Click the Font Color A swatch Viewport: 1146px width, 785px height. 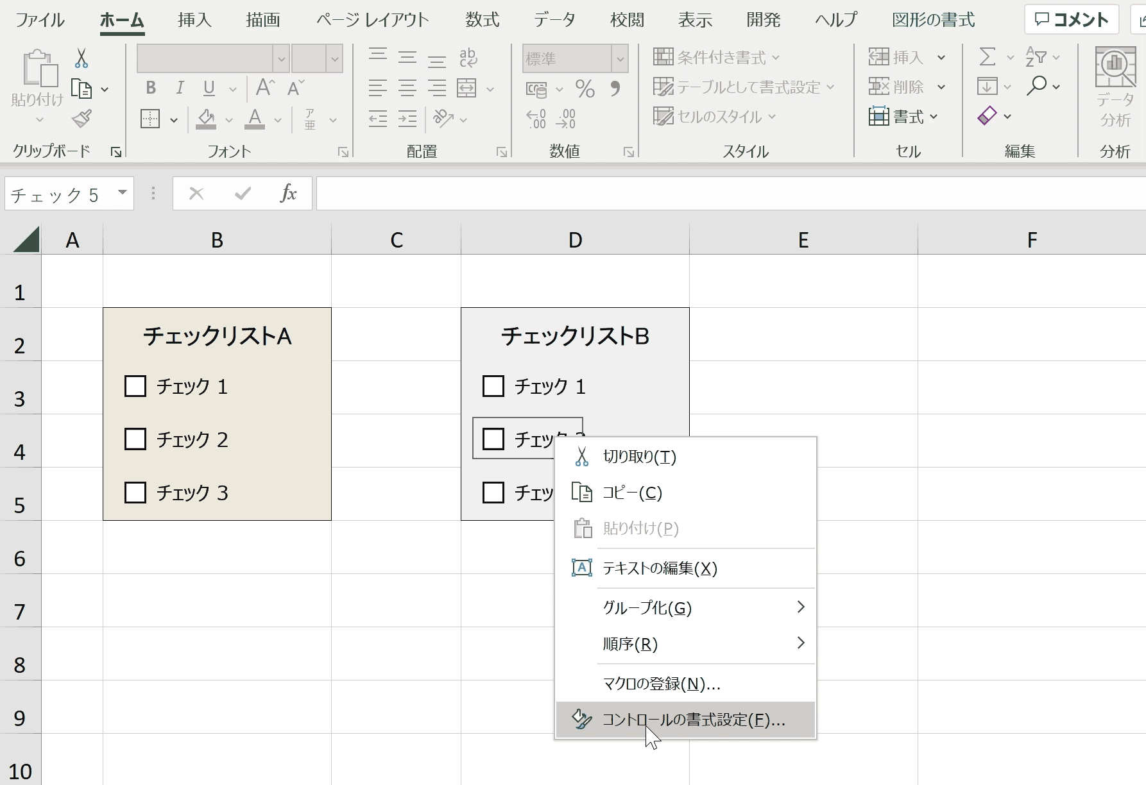[255, 119]
